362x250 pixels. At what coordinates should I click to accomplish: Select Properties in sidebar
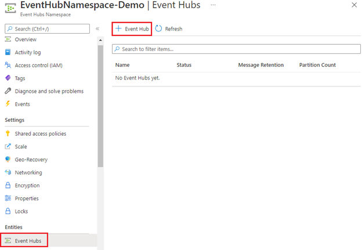point(27,198)
